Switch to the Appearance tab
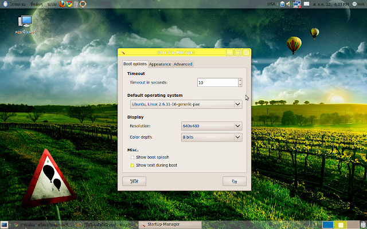This screenshot has height=229, width=367. pyautogui.click(x=160, y=64)
